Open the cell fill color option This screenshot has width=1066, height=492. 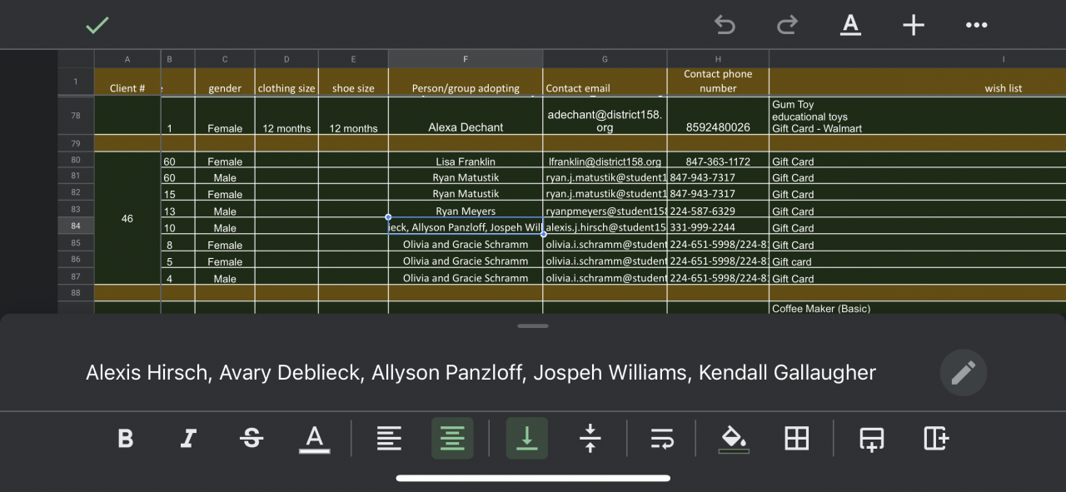734,438
